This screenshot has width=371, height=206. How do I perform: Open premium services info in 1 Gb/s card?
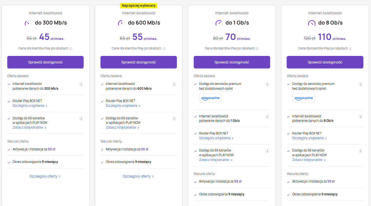[267, 84]
